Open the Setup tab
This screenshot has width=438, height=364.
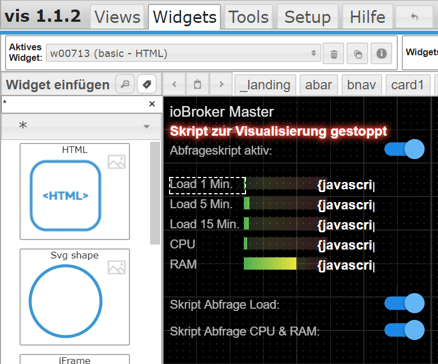(307, 17)
